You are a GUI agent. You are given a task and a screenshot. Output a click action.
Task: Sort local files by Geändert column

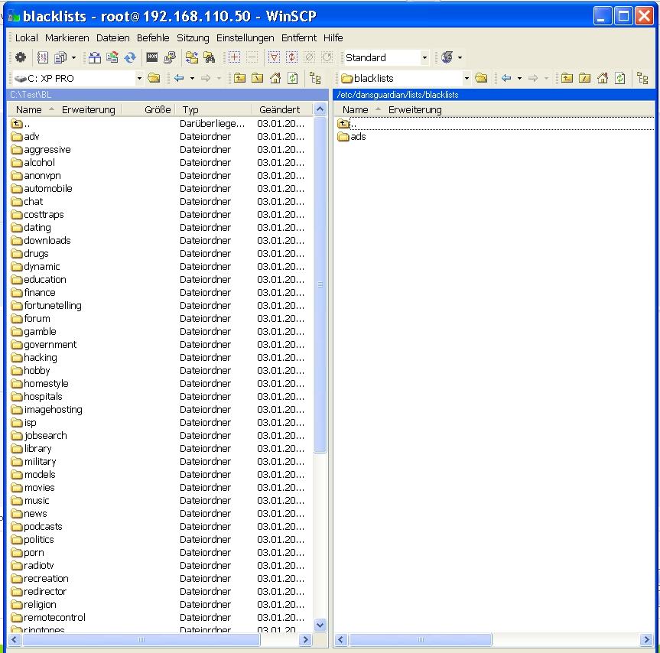279,109
